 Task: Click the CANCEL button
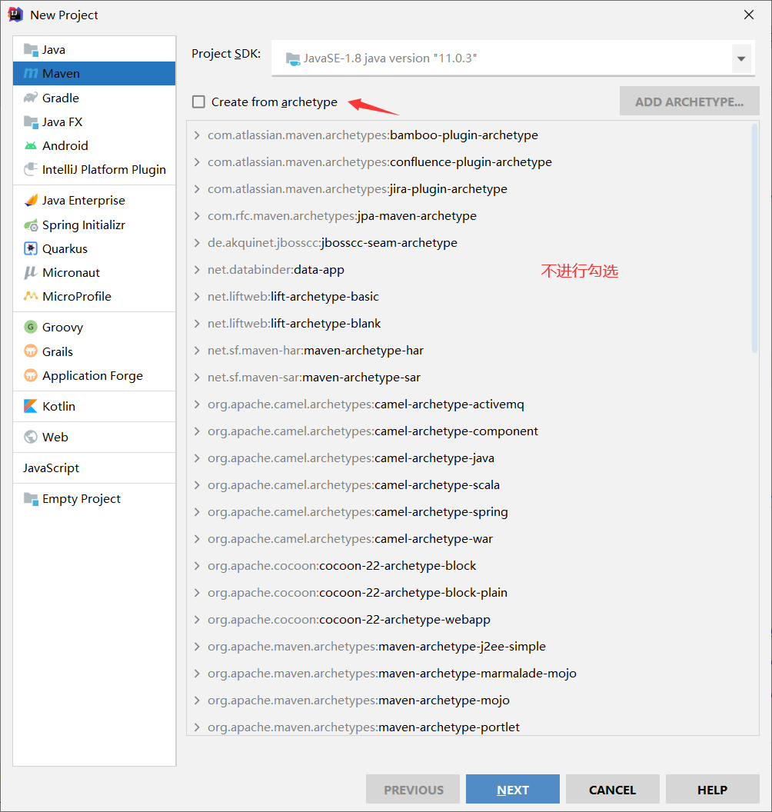pos(613,789)
